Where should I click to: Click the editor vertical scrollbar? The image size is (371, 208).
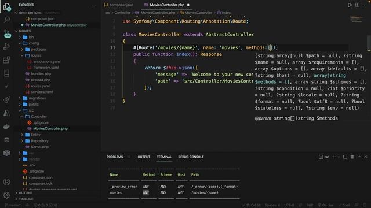(x=369, y=42)
